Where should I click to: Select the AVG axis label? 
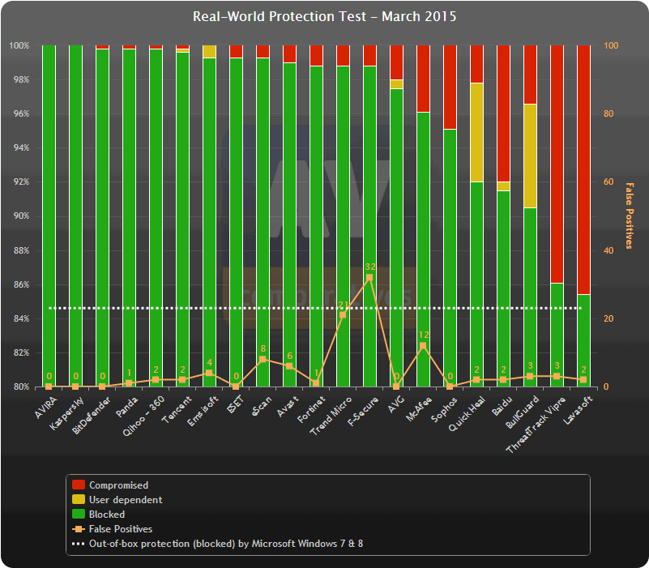396,404
